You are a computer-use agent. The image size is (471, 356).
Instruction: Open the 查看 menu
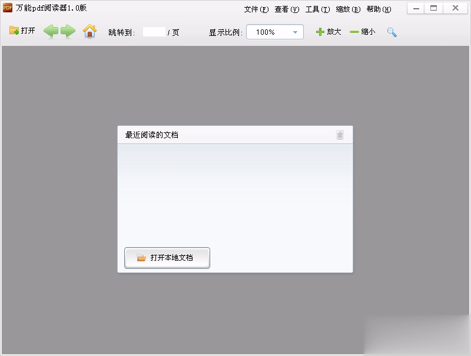tap(286, 9)
